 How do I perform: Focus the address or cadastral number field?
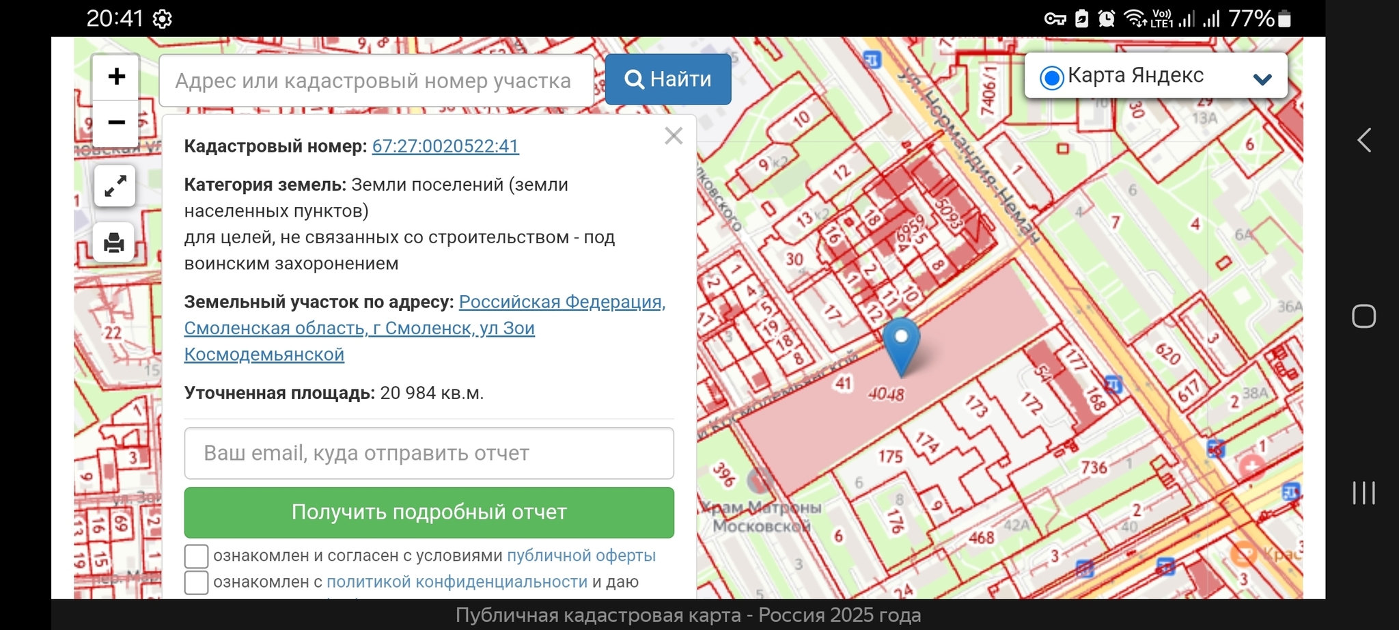(x=376, y=81)
